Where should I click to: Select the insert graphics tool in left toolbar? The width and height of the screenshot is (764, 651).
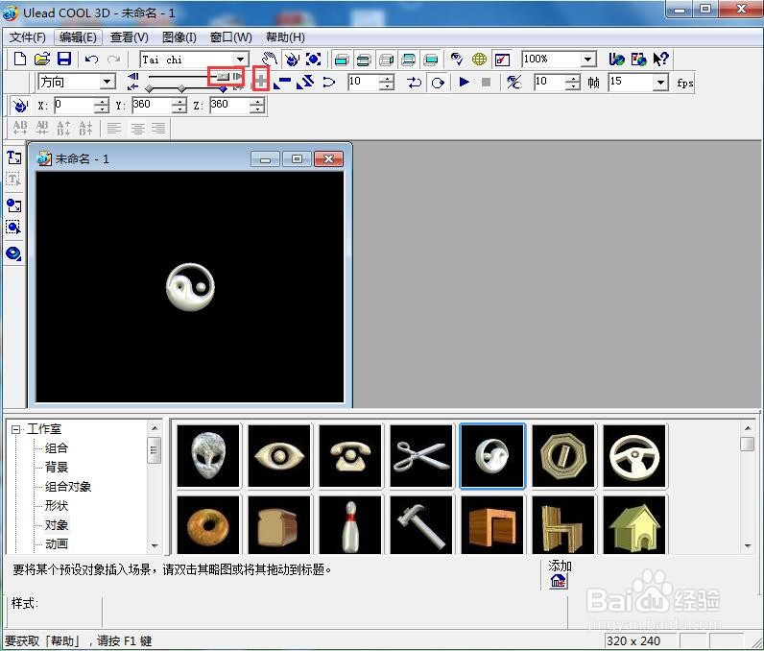[13, 205]
